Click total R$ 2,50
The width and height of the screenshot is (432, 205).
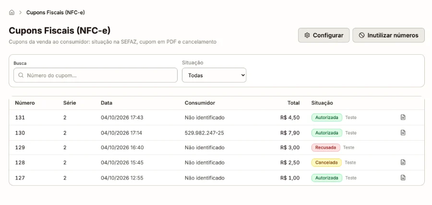coord(290,163)
